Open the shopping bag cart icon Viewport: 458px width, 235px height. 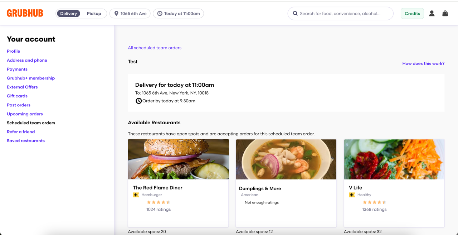(445, 13)
